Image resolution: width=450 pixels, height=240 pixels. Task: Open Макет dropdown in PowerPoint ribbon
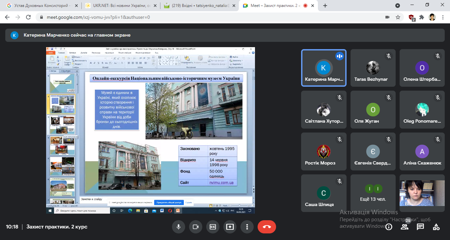coord(77,57)
